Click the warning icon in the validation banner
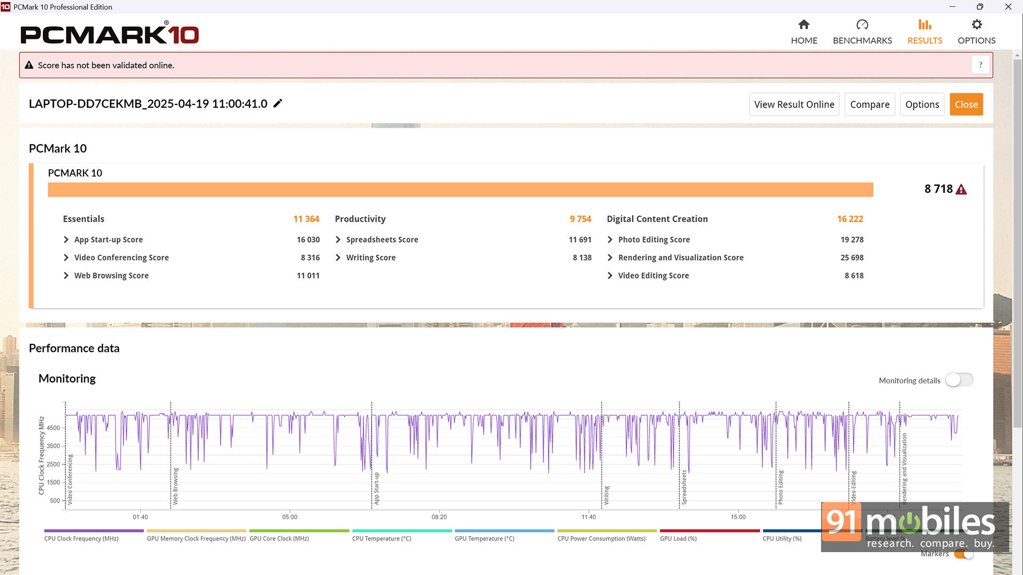The width and height of the screenshot is (1023, 575). click(29, 65)
